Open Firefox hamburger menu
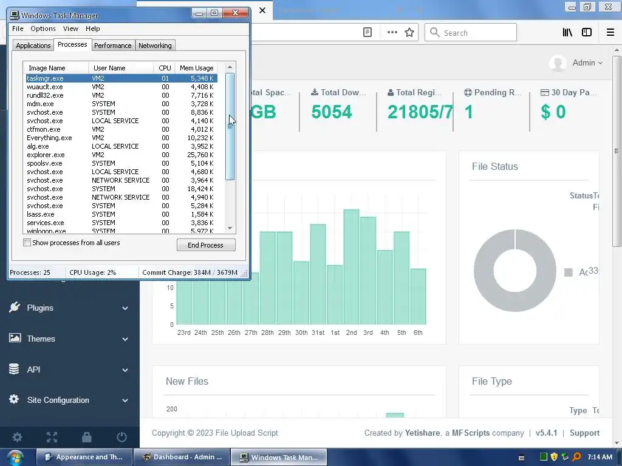 click(610, 32)
